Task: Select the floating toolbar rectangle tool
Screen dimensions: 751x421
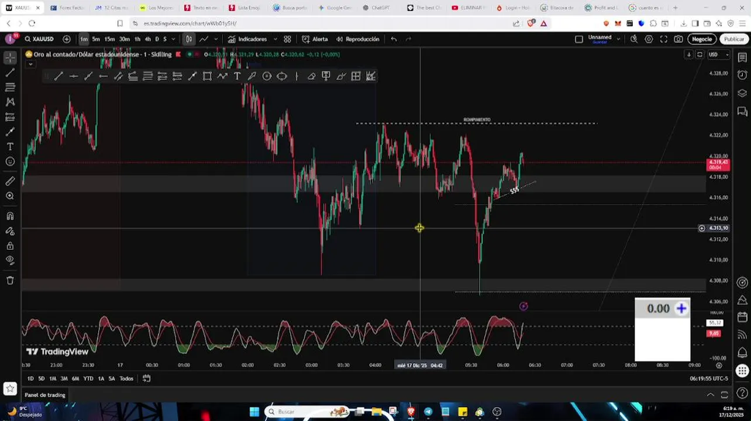Action: click(207, 76)
